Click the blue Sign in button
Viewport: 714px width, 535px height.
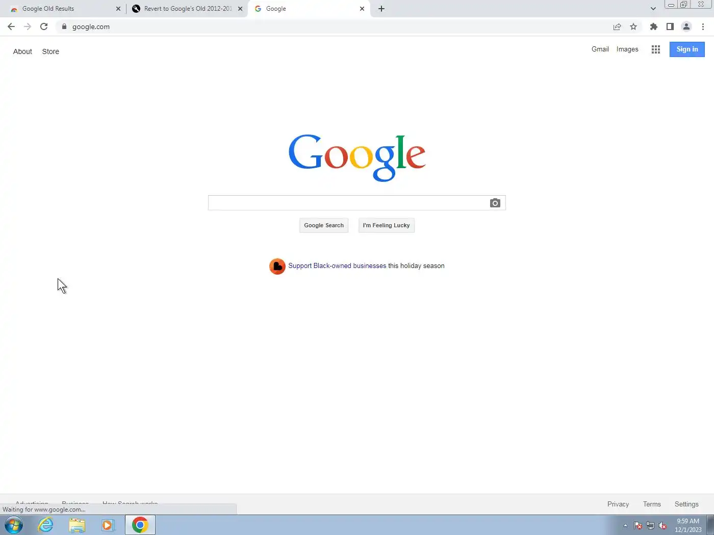pyautogui.click(x=687, y=49)
